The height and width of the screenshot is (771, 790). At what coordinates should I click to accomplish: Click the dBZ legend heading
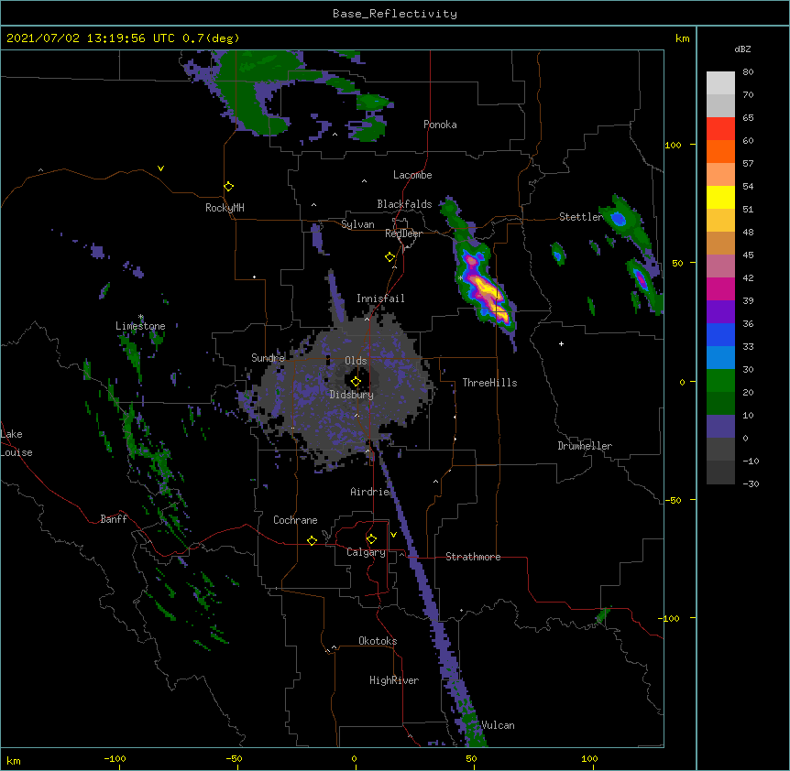coord(742,49)
